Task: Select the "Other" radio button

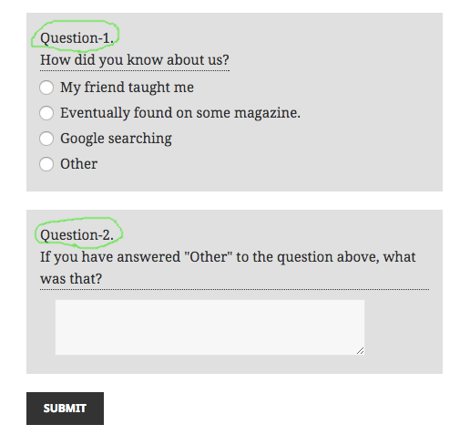Action: point(46,164)
